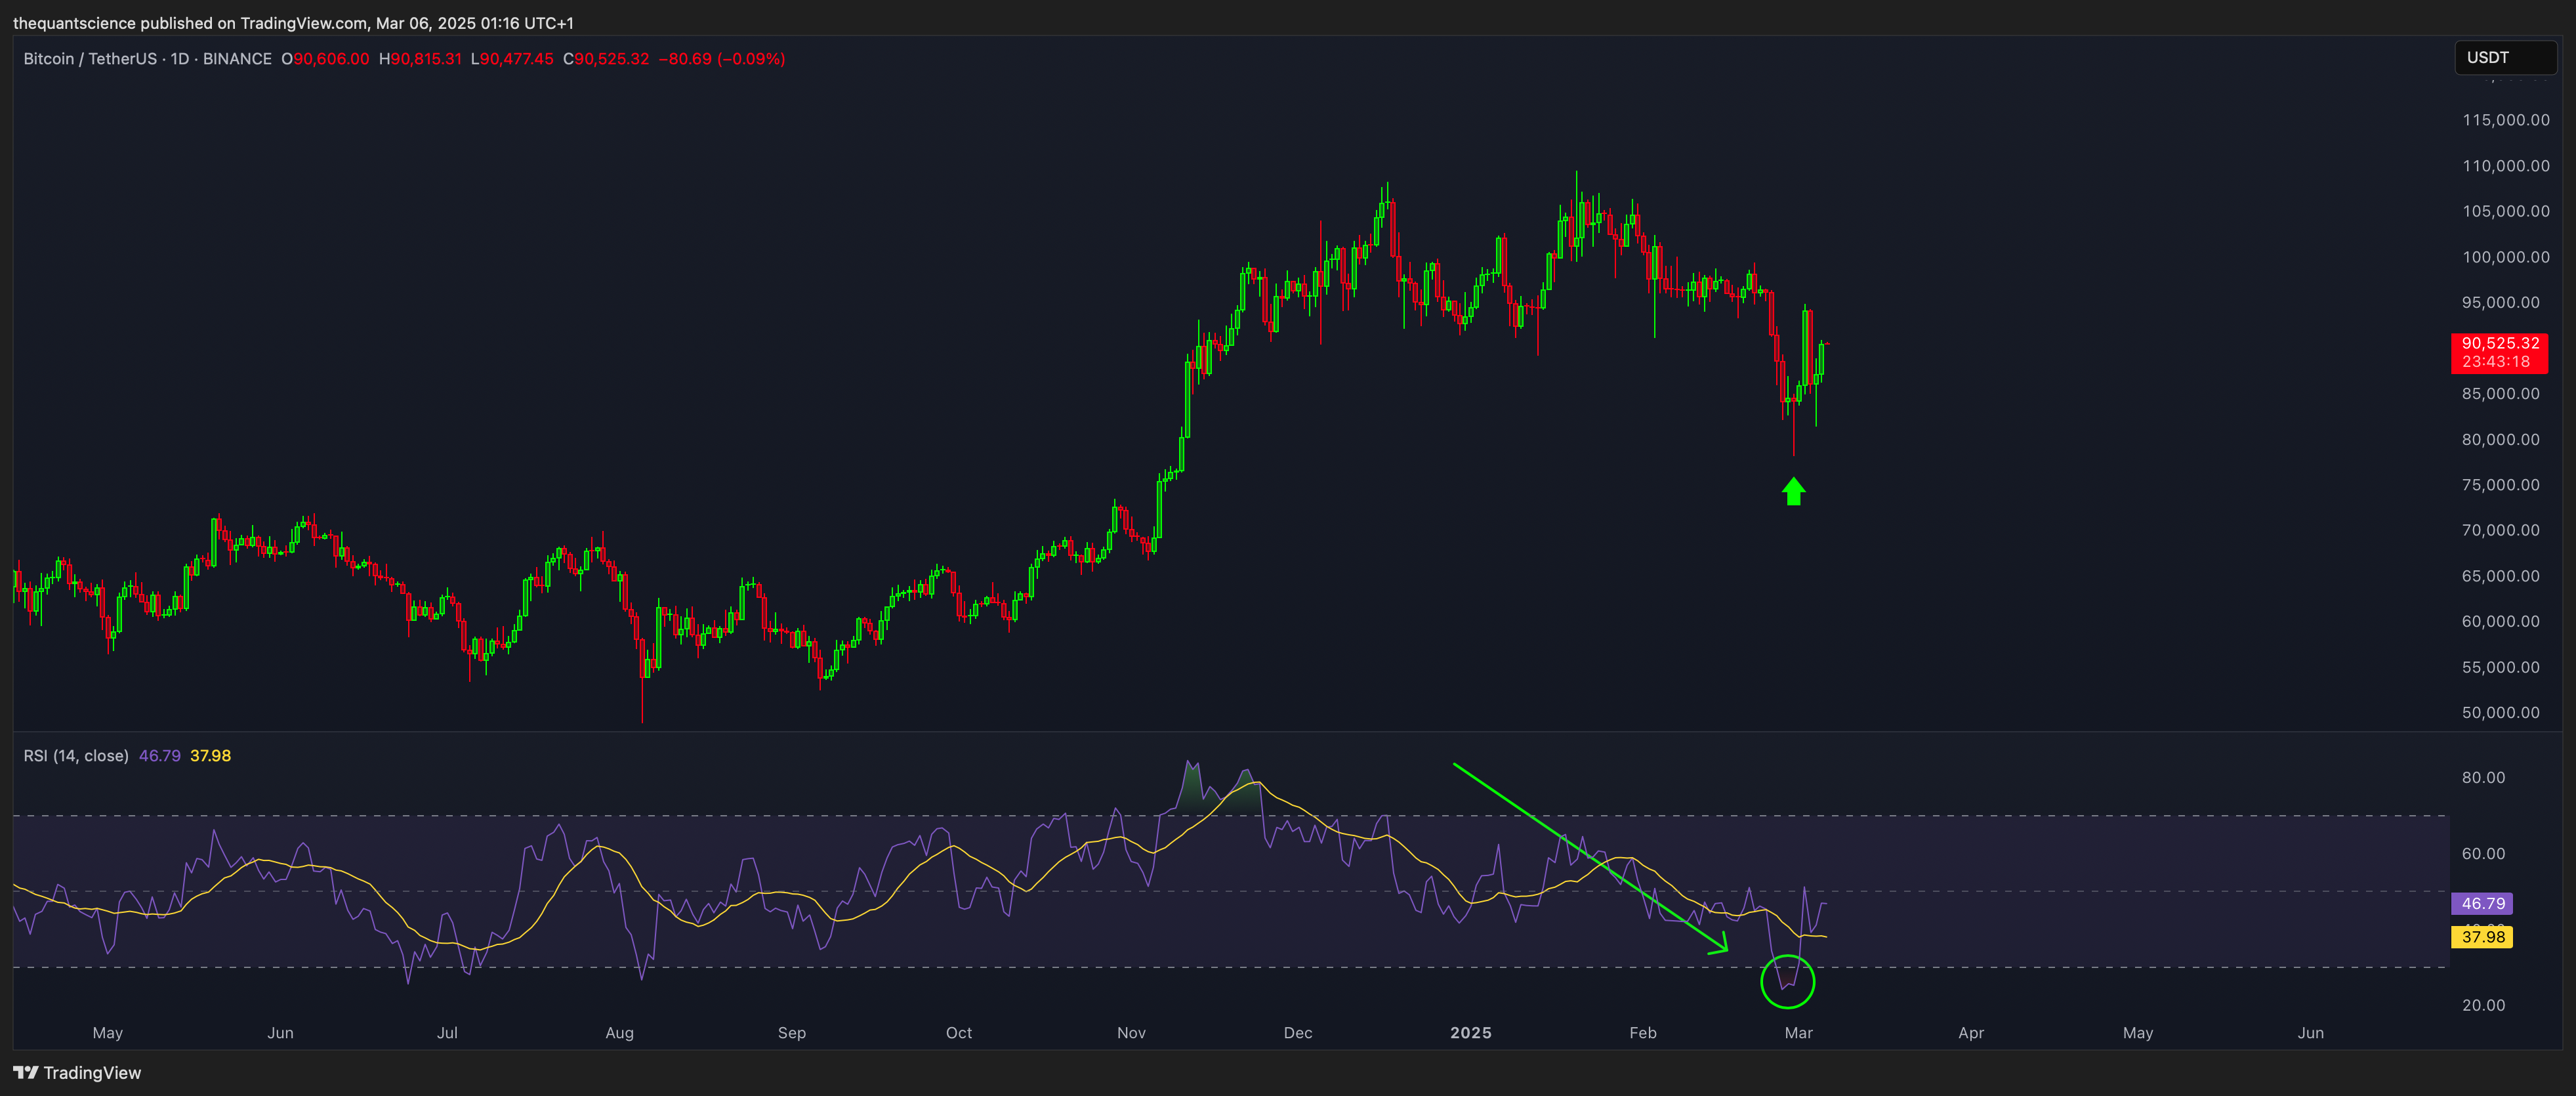The image size is (2576, 1096).
Task: Open the USDT currency selector
Action: pos(2505,57)
